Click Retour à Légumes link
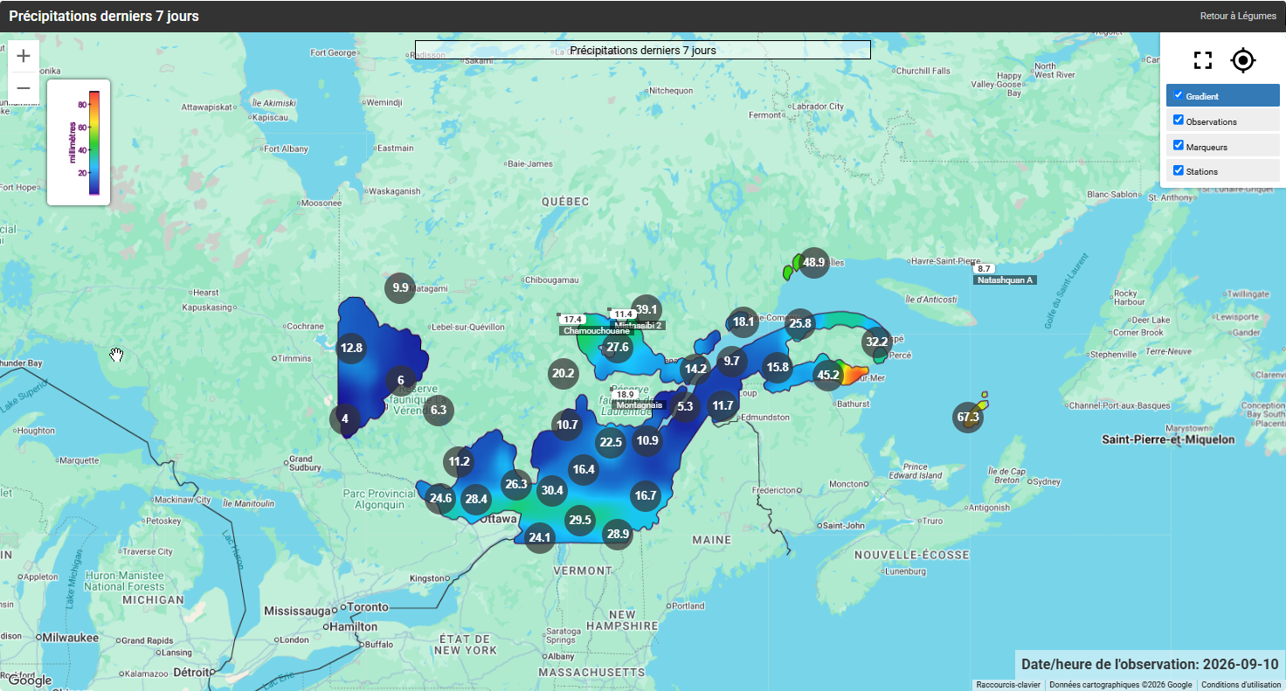 pos(1238,17)
